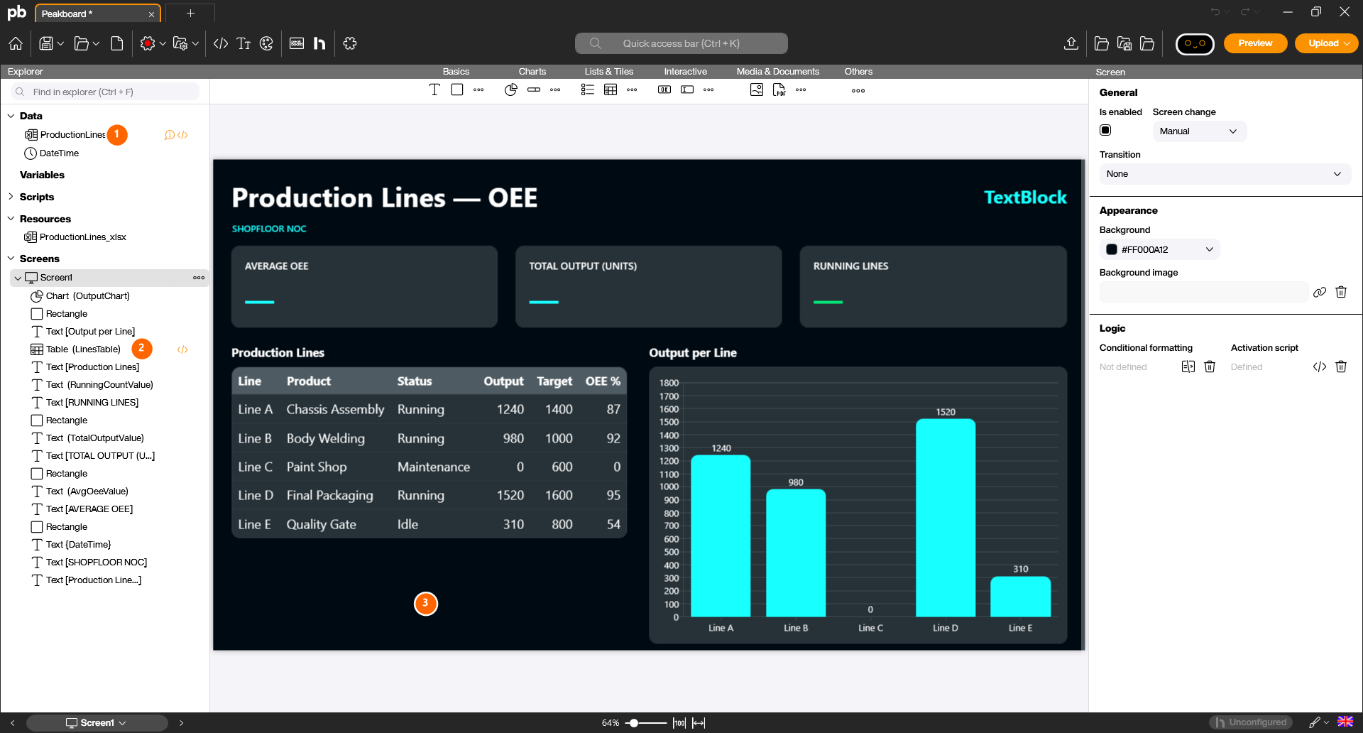Click fit-to-width zoom icon in status bar
This screenshot has height=733, width=1363.
[x=699, y=722]
